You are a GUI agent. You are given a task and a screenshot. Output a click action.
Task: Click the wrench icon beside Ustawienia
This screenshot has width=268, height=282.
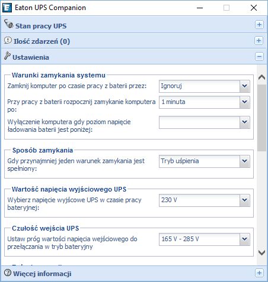tap(7, 56)
